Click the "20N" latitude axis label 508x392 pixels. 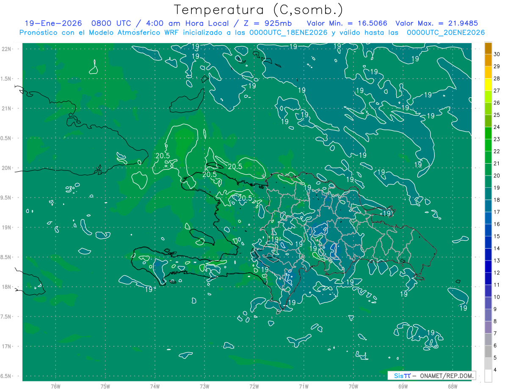(x=6, y=168)
